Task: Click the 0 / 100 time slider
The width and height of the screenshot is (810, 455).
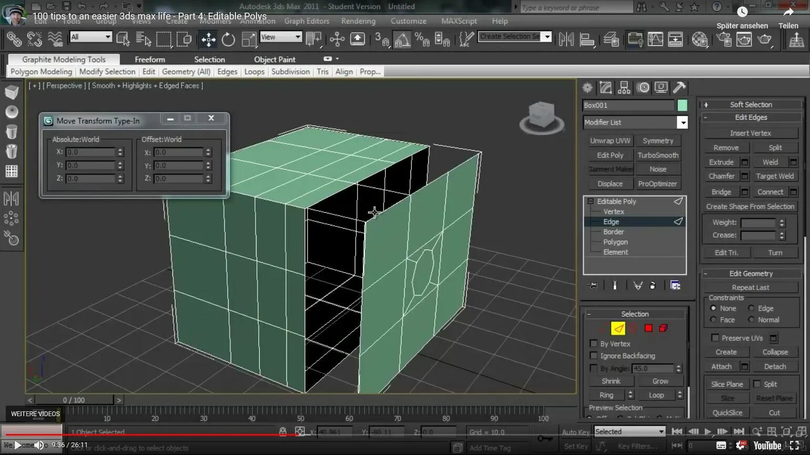Action: coord(74,400)
